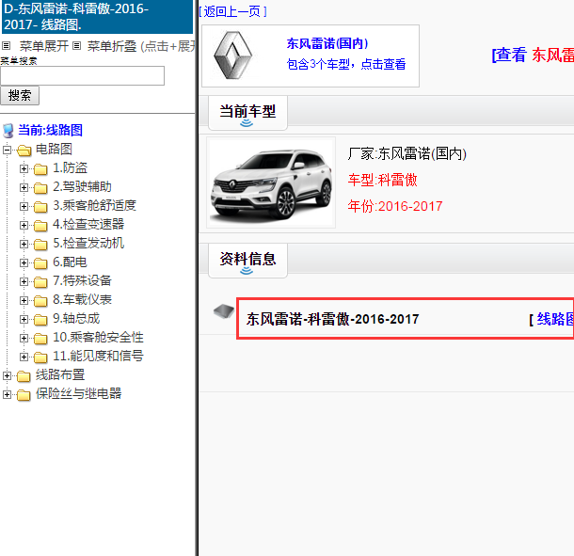Screen dimensions: 574x556
Task: Click the 年份:2016-2017 text
Action: tap(395, 206)
